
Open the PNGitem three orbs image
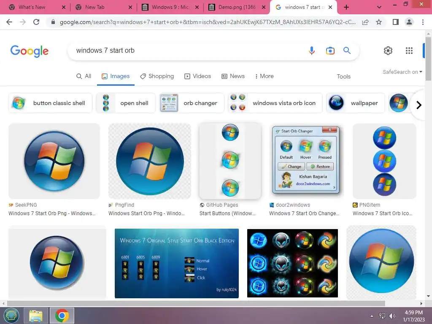[384, 161]
